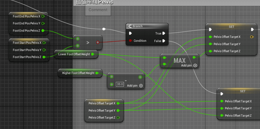
Task: Click the Add pin plus on MAX node
Action: pyautogui.click(x=195, y=65)
